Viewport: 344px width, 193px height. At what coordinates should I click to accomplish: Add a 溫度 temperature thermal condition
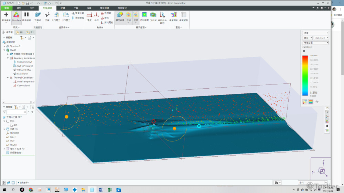[89, 16]
